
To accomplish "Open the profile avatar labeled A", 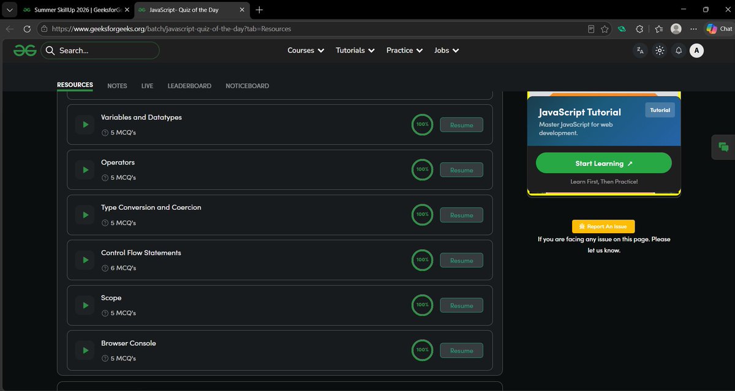I will tap(696, 51).
